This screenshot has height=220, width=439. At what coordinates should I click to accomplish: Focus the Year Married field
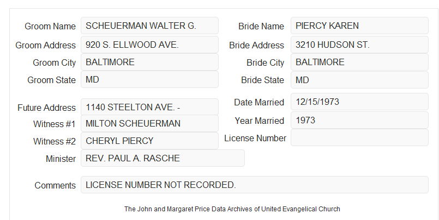359,120
